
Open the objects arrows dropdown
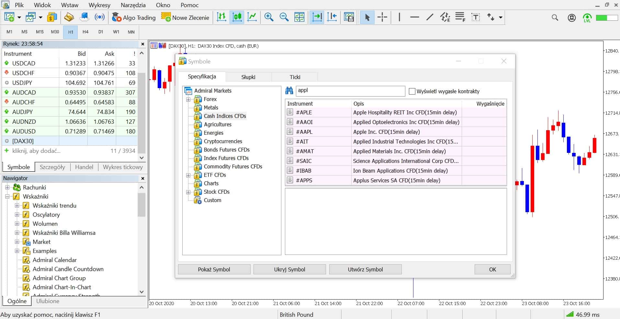tap(501, 17)
